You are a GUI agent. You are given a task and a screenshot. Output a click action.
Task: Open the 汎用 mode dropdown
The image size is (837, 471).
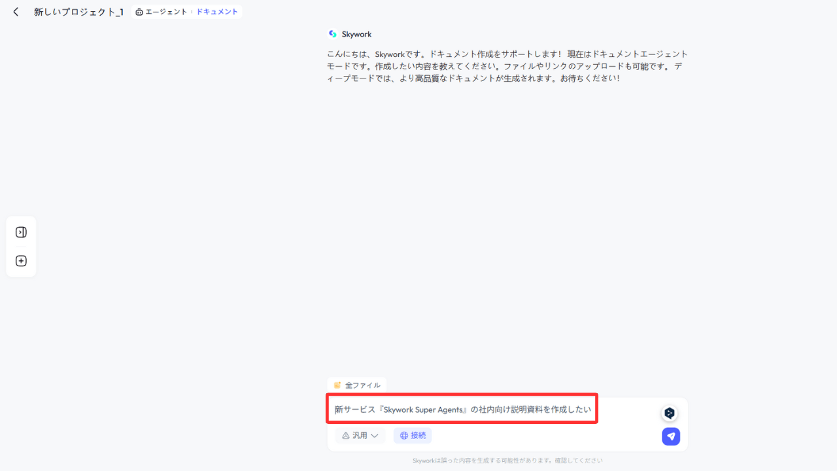[x=360, y=436]
